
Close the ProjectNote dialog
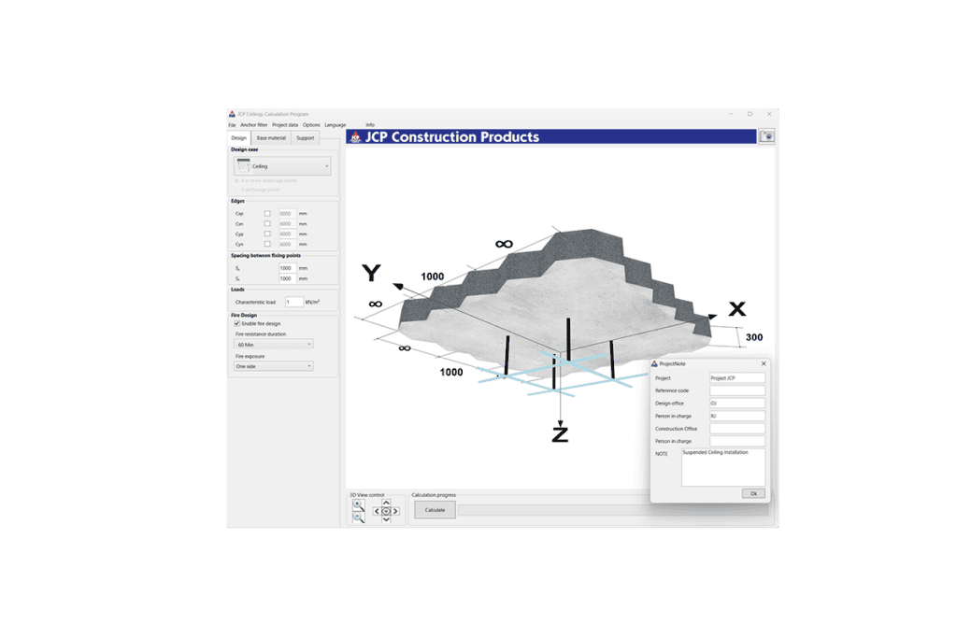pyautogui.click(x=763, y=363)
